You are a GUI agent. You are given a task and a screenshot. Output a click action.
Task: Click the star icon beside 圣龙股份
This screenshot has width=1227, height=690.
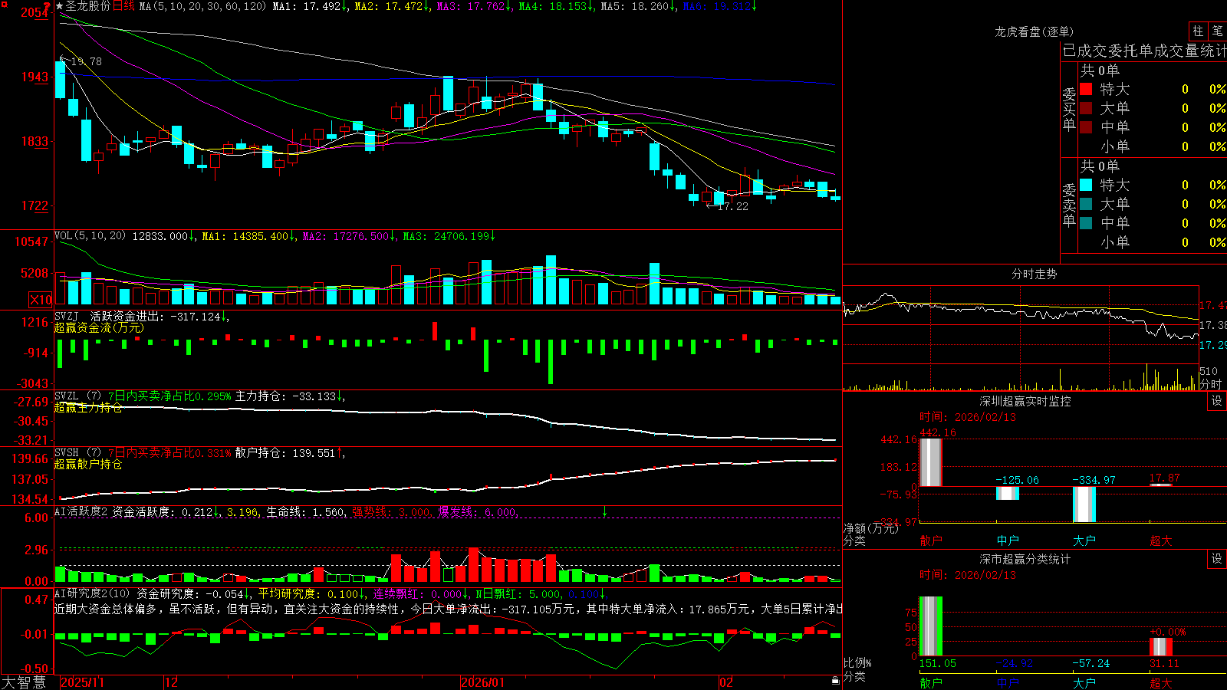pos(59,6)
